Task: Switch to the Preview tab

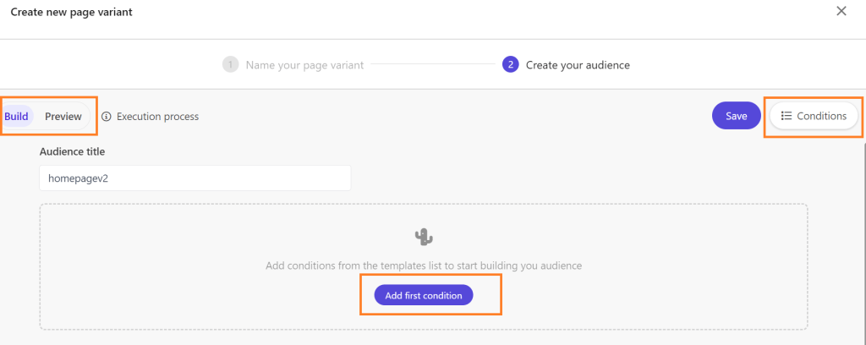Action: point(63,117)
